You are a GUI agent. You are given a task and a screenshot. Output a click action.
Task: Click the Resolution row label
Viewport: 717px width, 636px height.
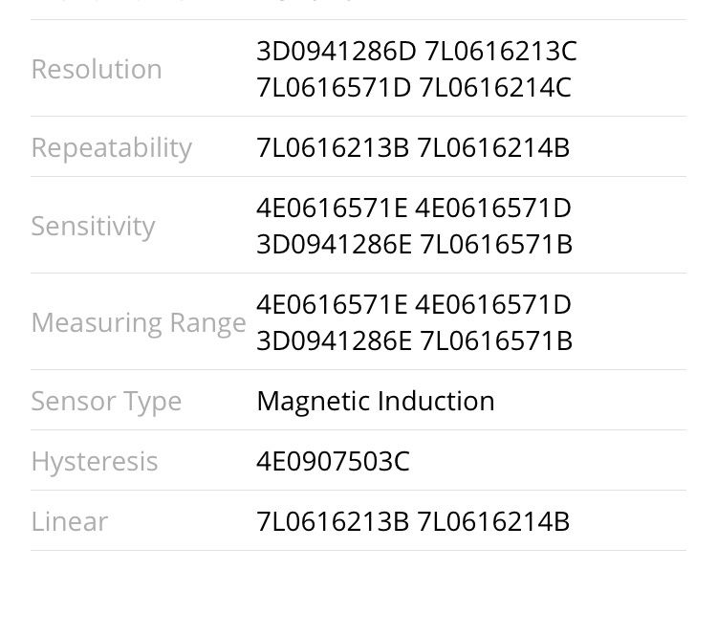coord(96,69)
